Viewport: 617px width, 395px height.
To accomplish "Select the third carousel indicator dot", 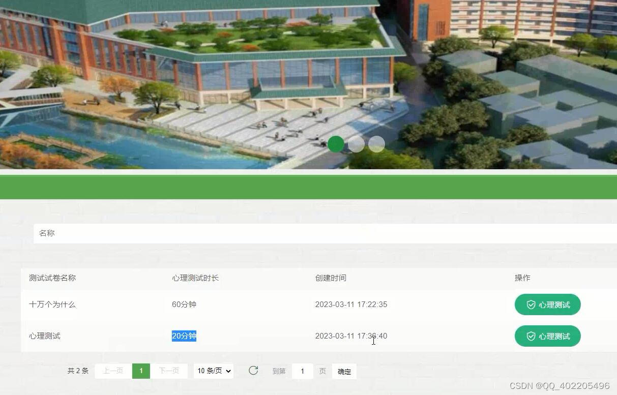I will point(376,144).
